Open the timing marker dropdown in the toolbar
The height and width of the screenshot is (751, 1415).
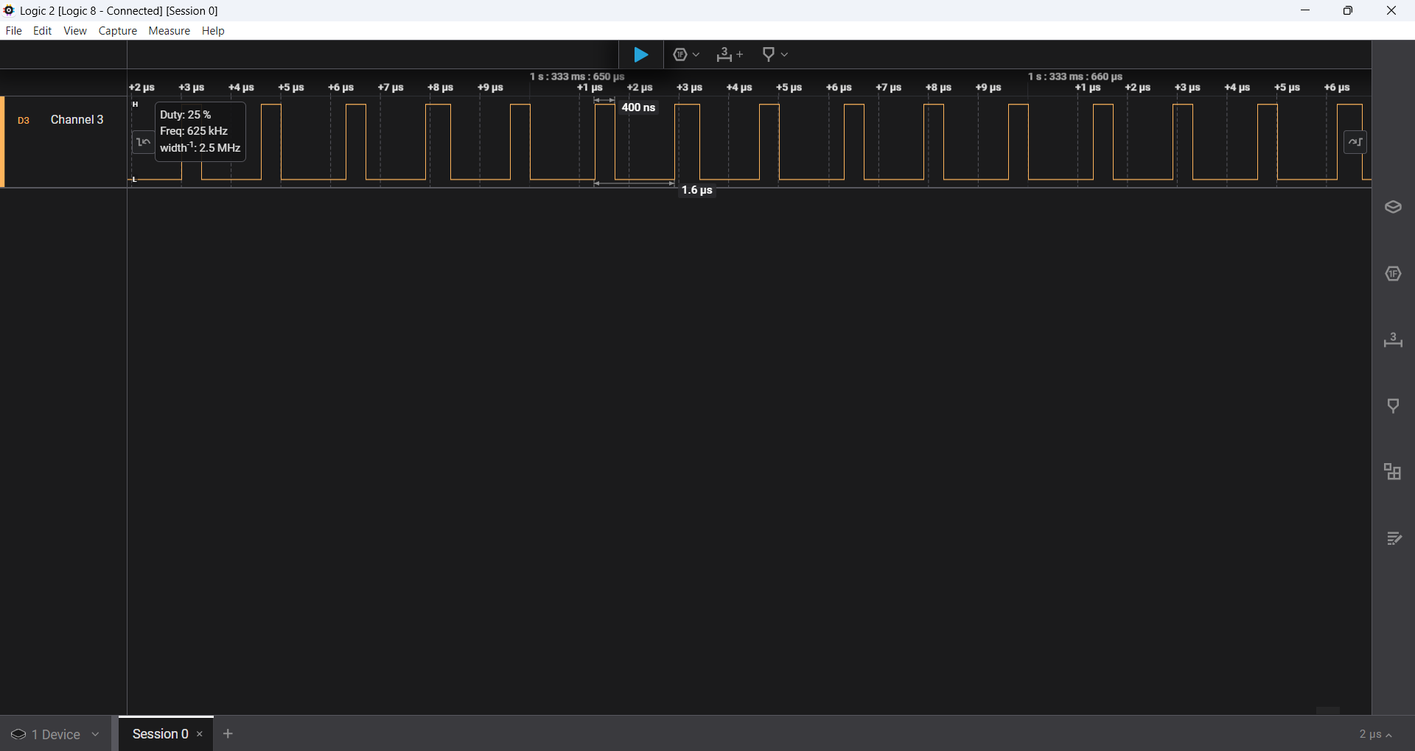[775, 54]
